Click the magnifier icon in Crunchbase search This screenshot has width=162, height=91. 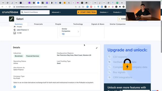[x=22, y=12]
